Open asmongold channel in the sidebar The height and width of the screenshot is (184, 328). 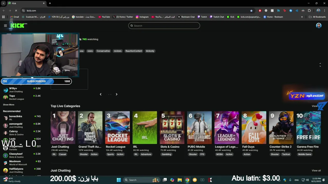(x=22, y=125)
